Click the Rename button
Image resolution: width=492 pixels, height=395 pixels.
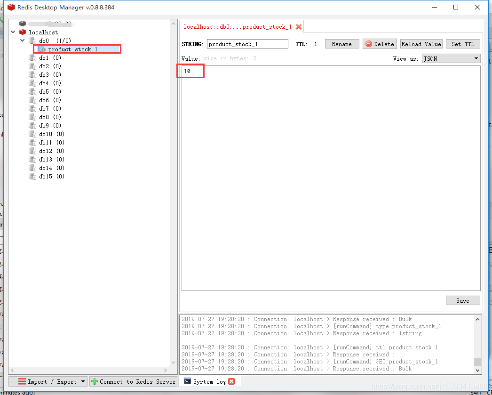341,44
